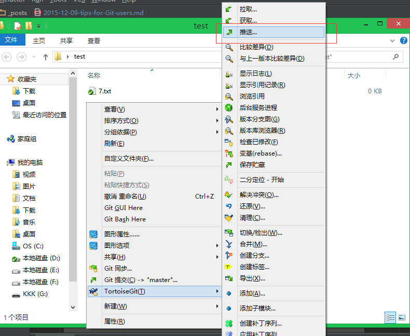Open 本地磁盘 (D:) in navigation pane
The width and height of the screenshot is (410, 336).
[42, 258]
